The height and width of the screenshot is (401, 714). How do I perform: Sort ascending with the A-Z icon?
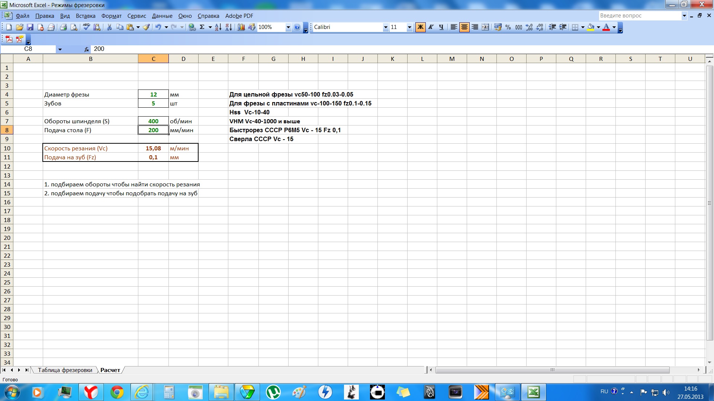[218, 27]
